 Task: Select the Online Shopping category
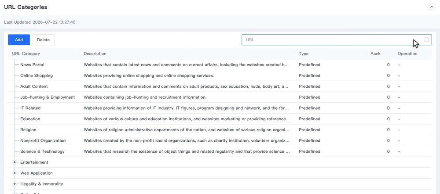pyautogui.click(x=37, y=75)
